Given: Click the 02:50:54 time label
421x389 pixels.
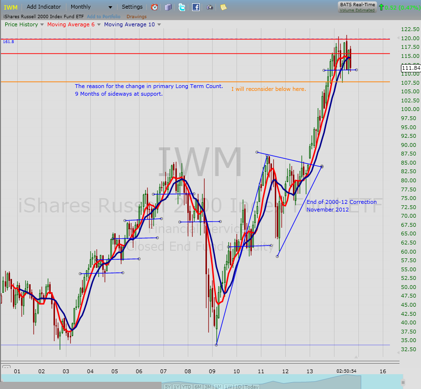Looking at the screenshot, I should [x=346, y=371].
